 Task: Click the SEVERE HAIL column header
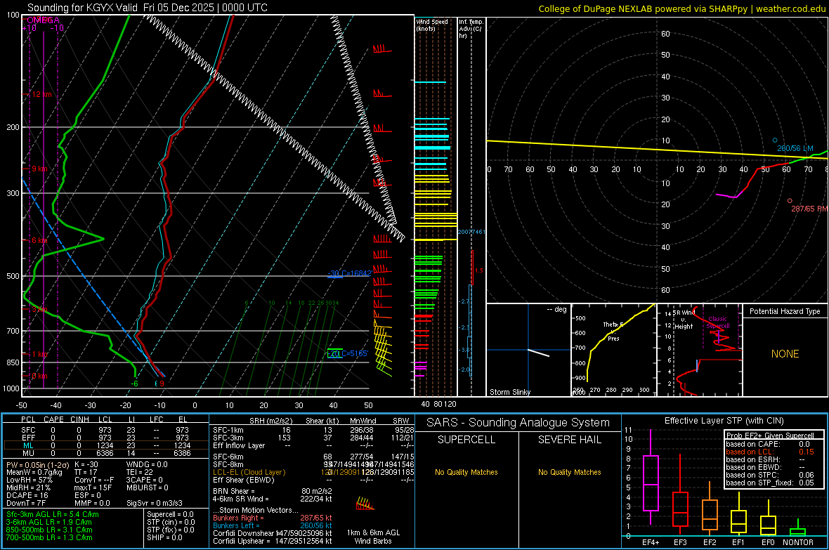[569, 440]
